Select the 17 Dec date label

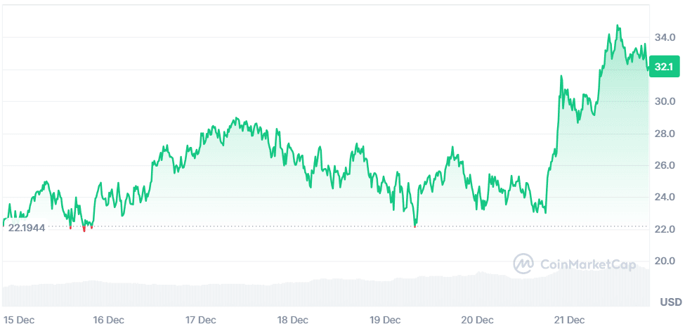click(200, 319)
